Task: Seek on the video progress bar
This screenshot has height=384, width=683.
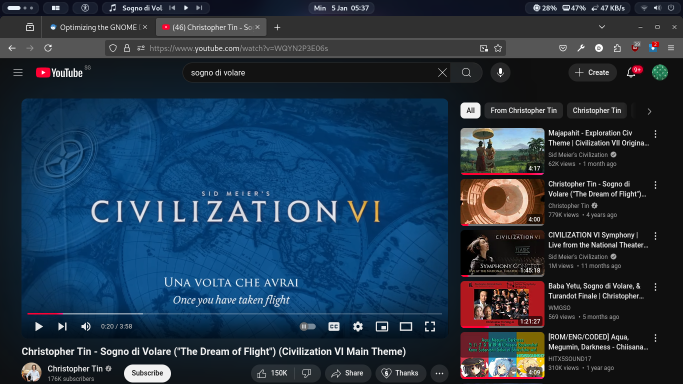Action: [x=234, y=313]
